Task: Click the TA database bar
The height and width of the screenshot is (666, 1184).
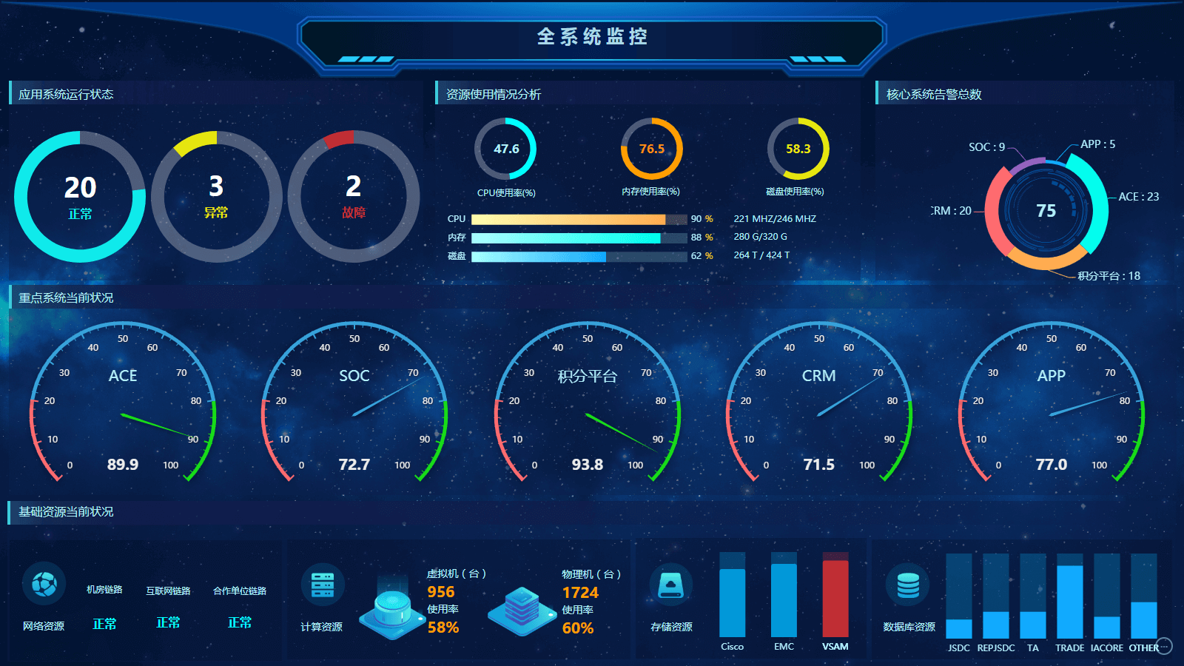Action: tap(1033, 596)
